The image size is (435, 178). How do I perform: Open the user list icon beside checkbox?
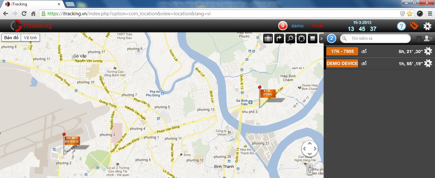click(x=428, y=39)
